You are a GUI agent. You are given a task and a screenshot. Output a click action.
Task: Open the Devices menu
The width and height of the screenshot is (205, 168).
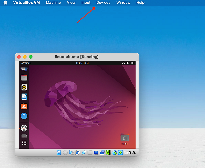(103, 3)
